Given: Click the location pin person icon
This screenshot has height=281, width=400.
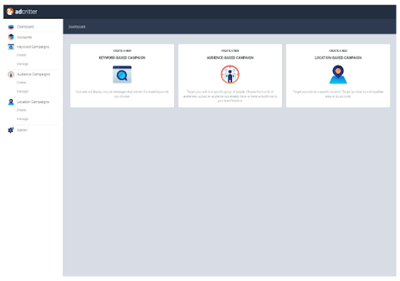Looking at the screenshot, I should pyautogui.click(x=338, y=75).
